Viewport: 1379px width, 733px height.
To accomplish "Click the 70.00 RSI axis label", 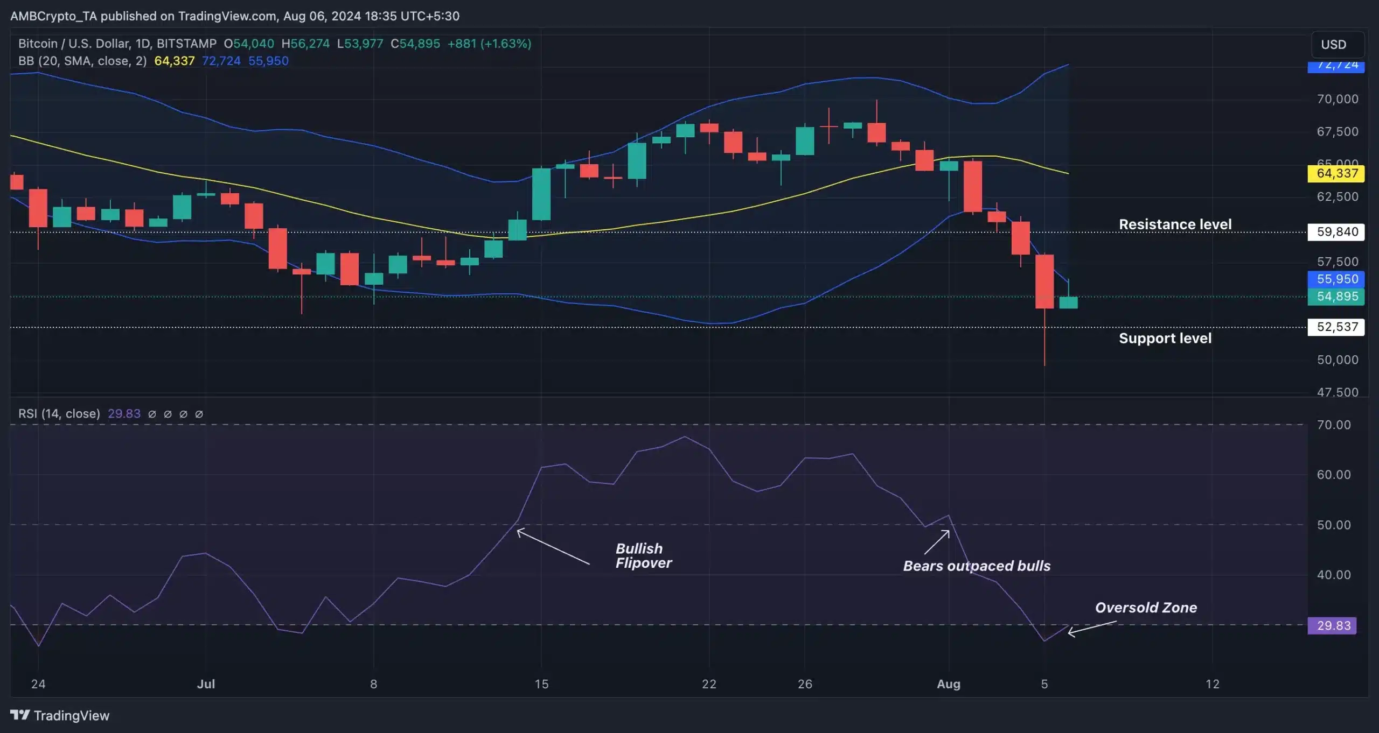I will [1334, 425].
